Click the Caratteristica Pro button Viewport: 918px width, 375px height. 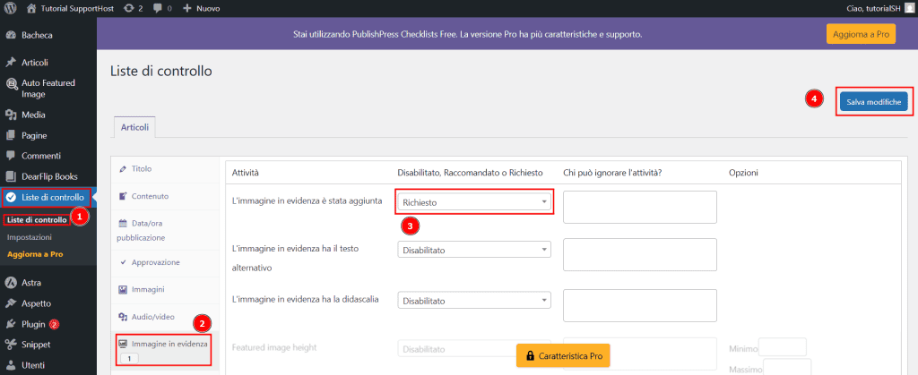(x=563, y=355)
